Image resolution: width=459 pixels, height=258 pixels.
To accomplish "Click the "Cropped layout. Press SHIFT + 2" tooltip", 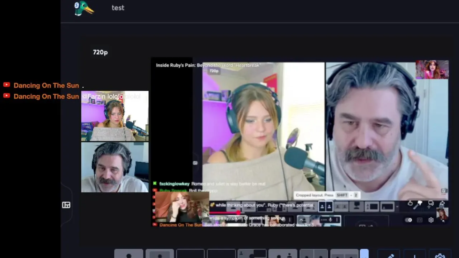I will click(327, 195).
